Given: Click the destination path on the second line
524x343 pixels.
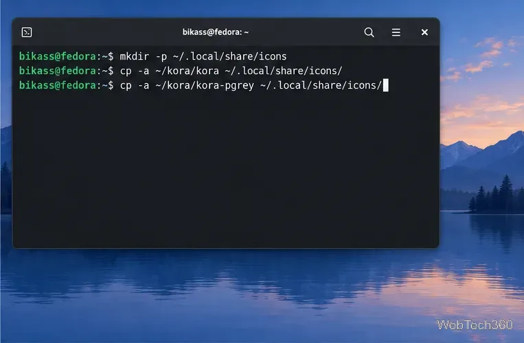Looking at the screenshot, I should coord(284,71).
